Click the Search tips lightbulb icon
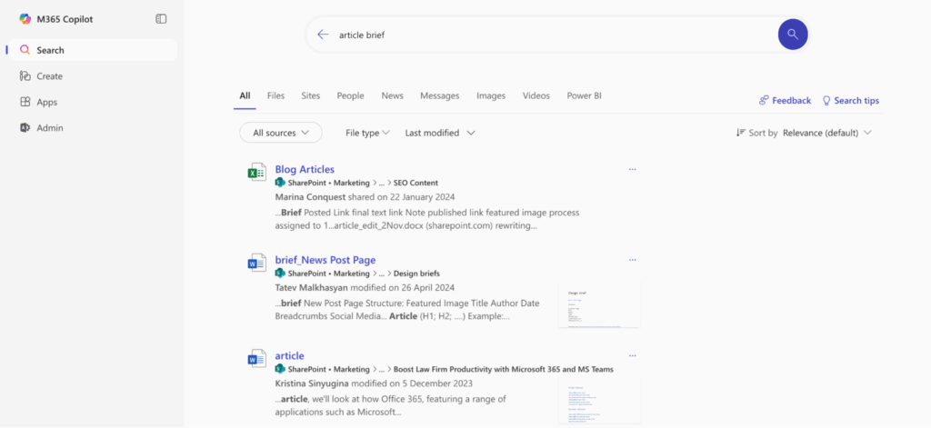 (826, 100)
